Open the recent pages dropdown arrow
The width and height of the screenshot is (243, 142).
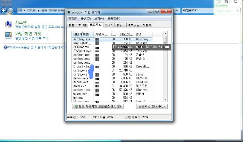pyautogui.click(x=15, y=11)
